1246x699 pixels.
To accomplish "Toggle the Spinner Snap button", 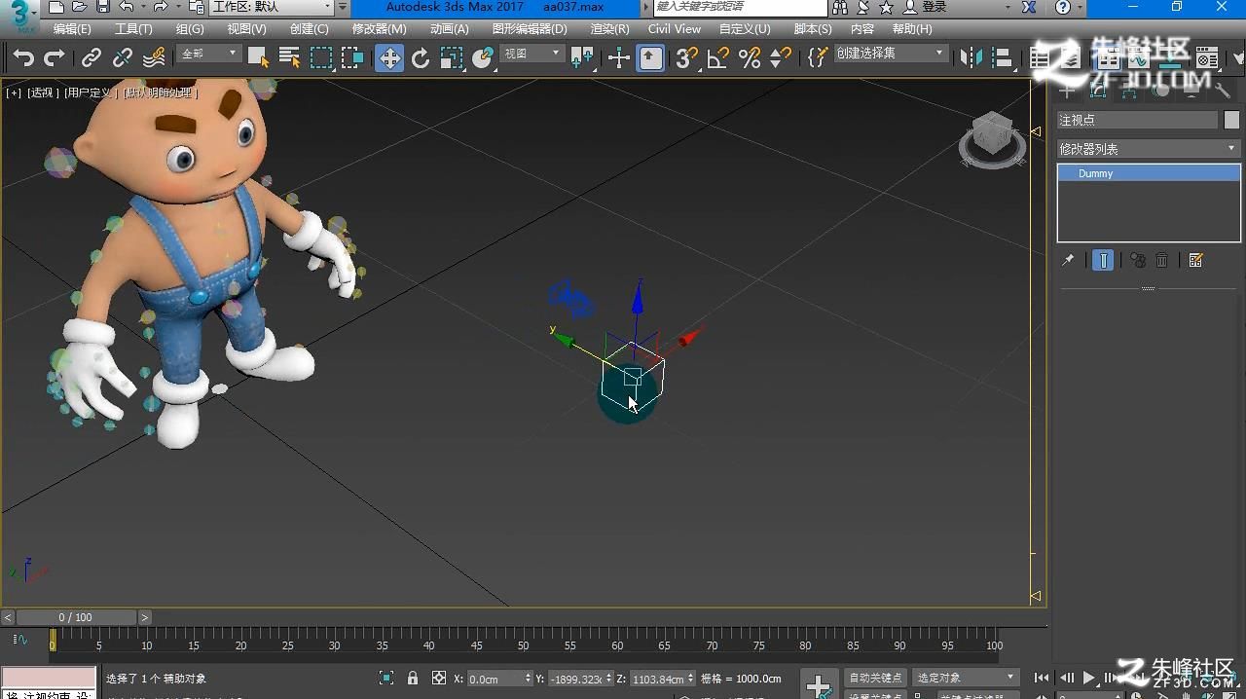I will pyautogui.click(x=781, y=58).
